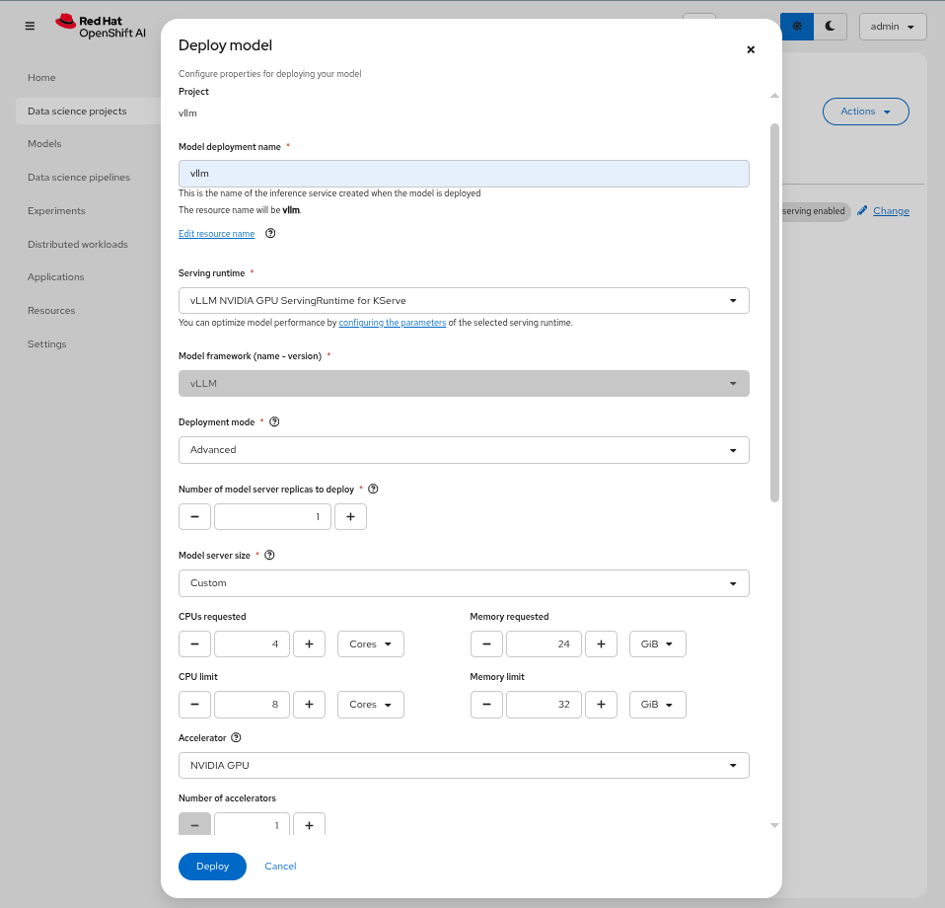Open the admin user menu
Screen dimensions: 945x908
[893, 27]
